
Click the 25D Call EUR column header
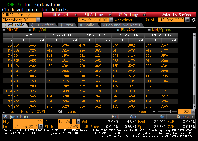click(62, 35)
